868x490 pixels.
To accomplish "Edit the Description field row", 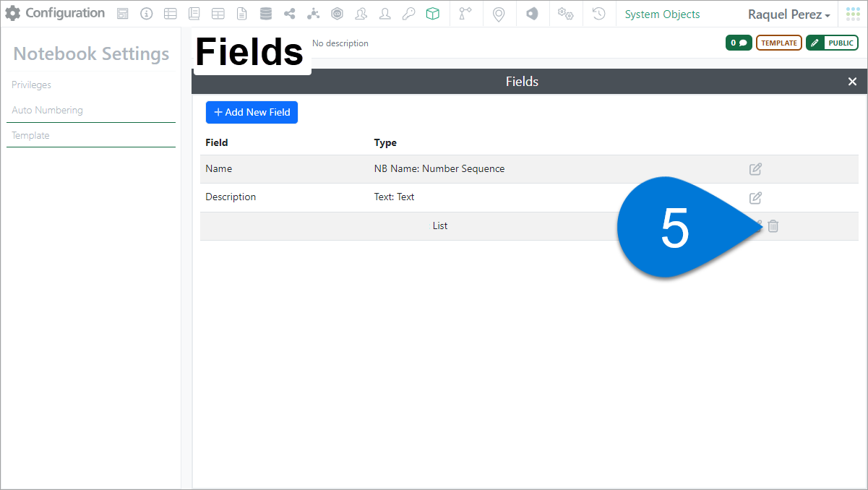I will pyautogui.click(x=755, y=197).
